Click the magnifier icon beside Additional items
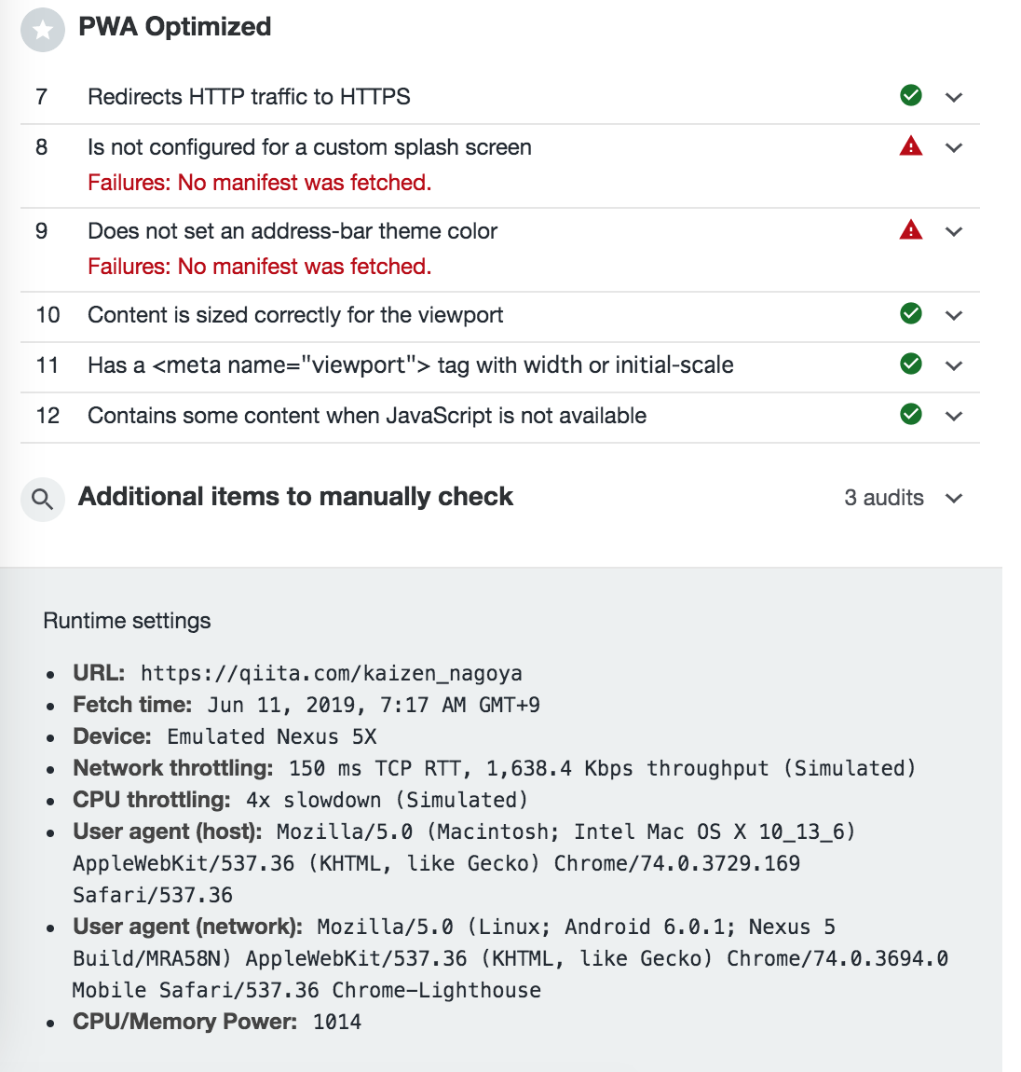Screen dimensions: 1021x1072 pyautogui.click(x=42, y=499)
